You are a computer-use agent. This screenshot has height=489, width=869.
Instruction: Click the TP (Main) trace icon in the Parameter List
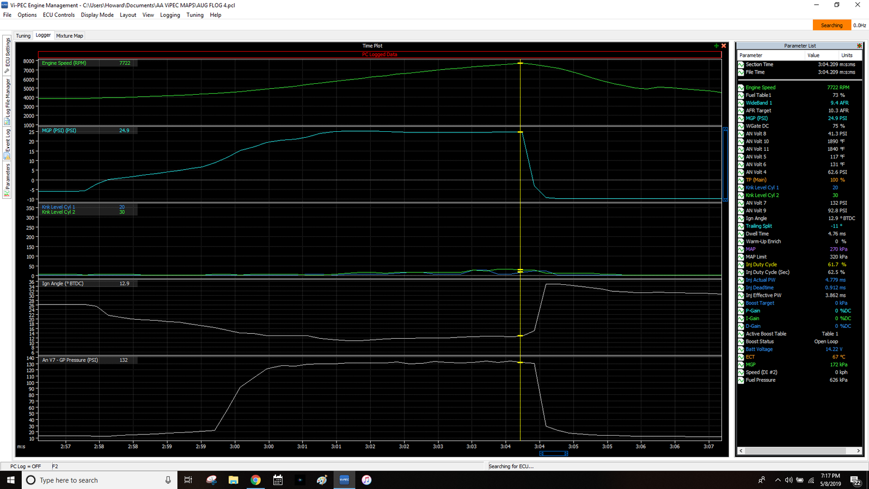[x=741, y=180]
